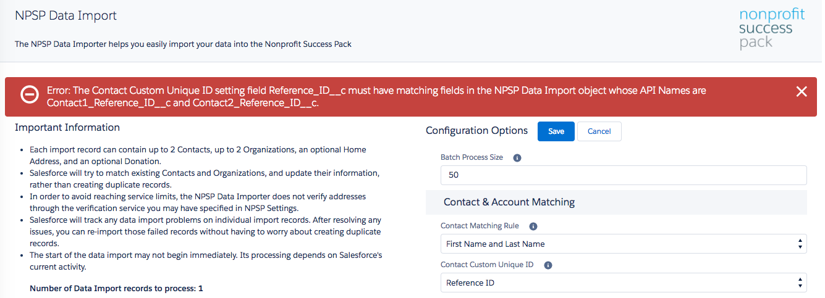
Task: Click the error message text about Reference_ID__c
Action: tap(376, 97)
